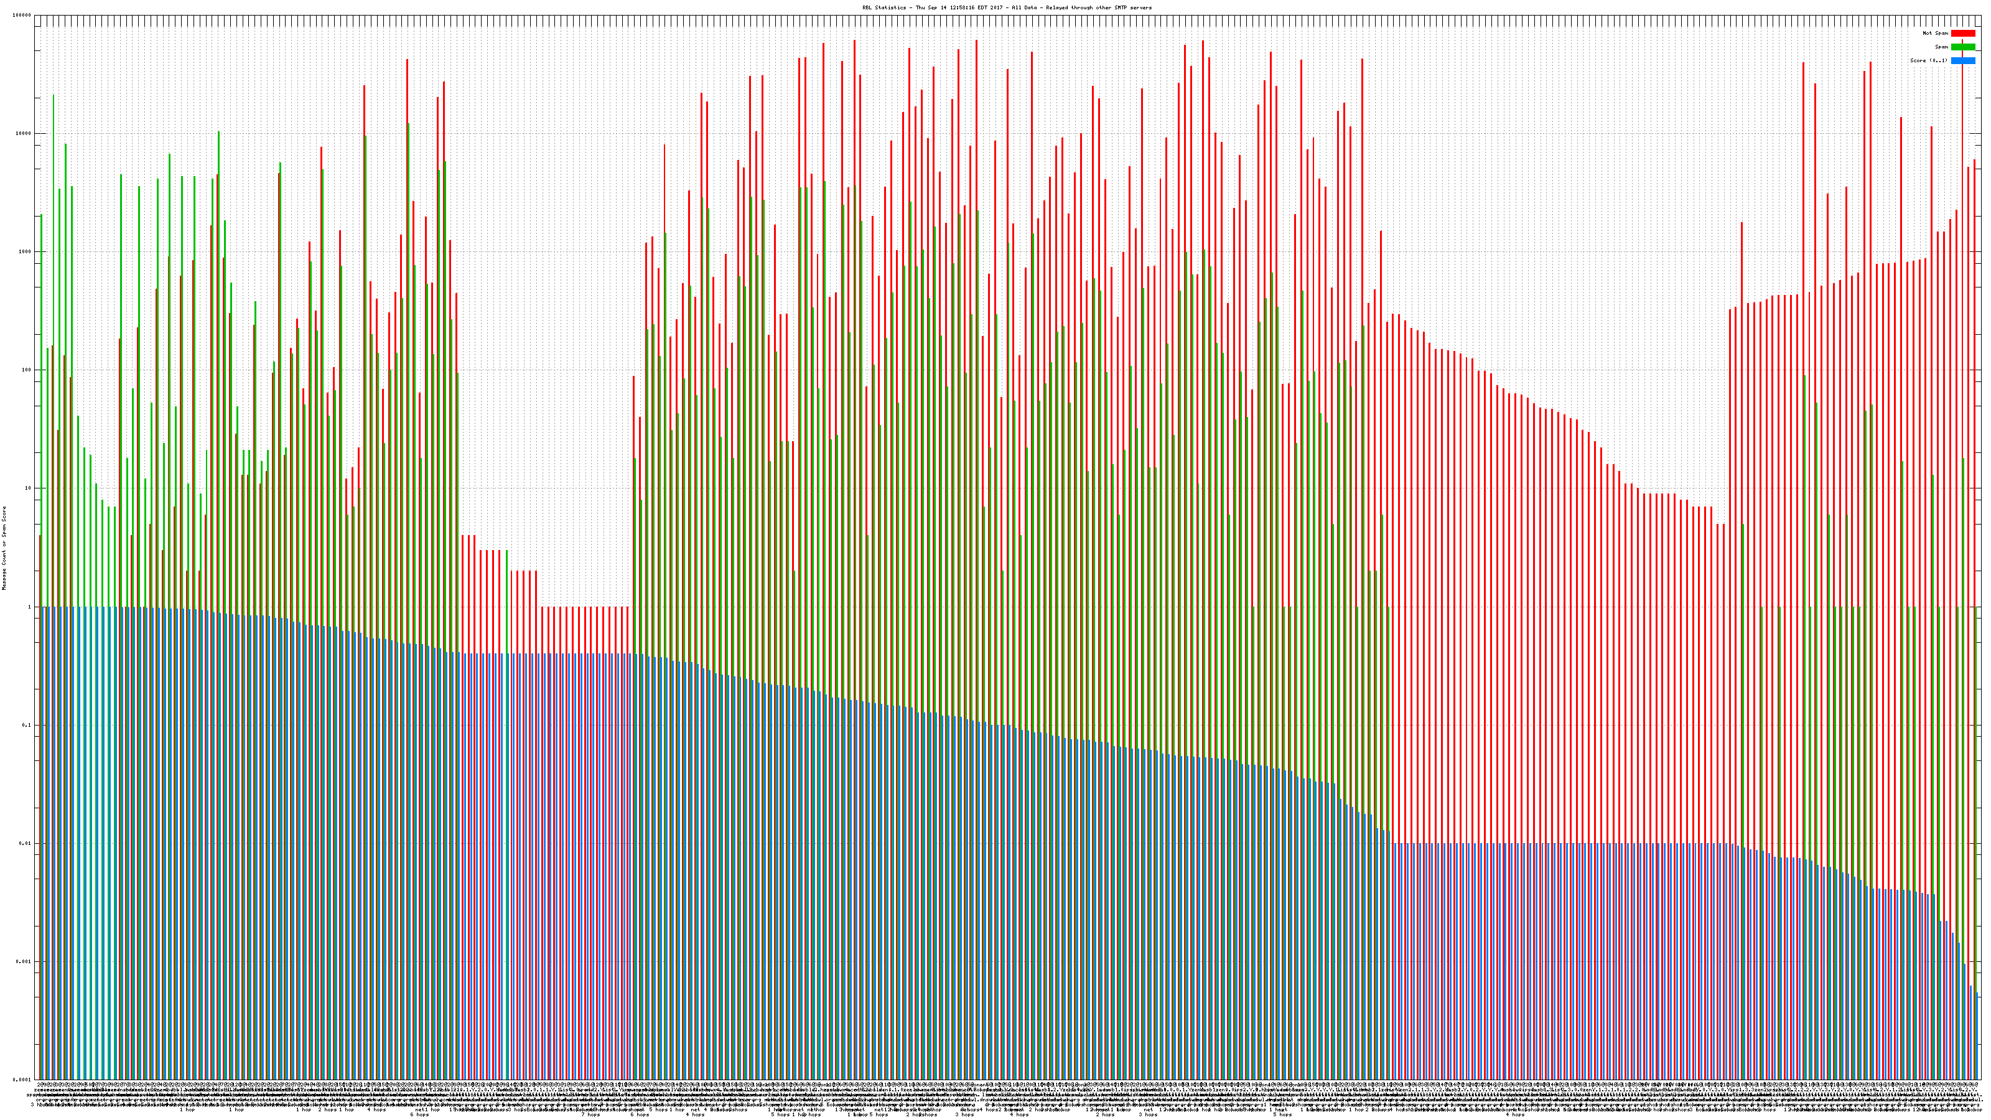Click the "7 hops" x-axis label
Screen dimensions: 1991x1120
(x=590, y=1114)
